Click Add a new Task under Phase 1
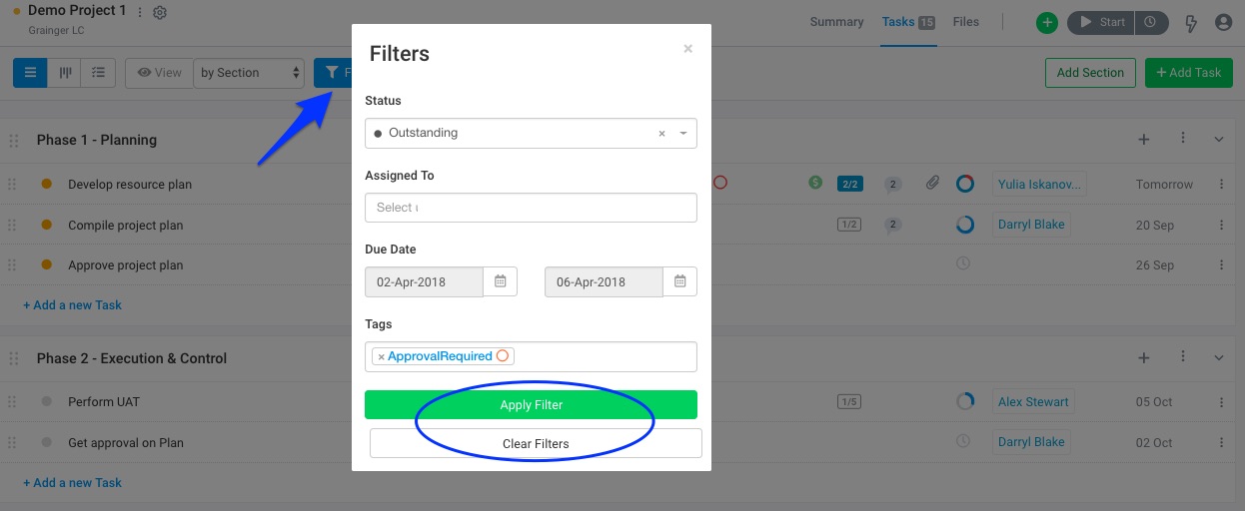This screenshot has width=1245, height=511. [x=72, y=304]
